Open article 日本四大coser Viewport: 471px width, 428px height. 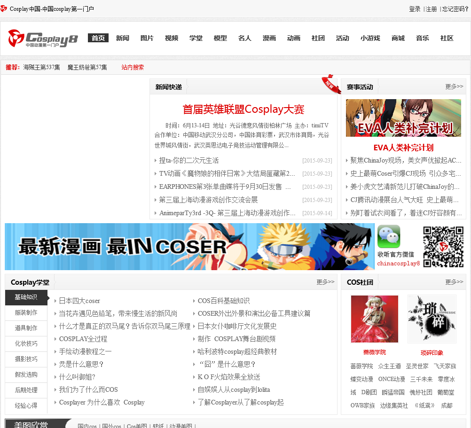pyautogui.click(x=79, y=301)
